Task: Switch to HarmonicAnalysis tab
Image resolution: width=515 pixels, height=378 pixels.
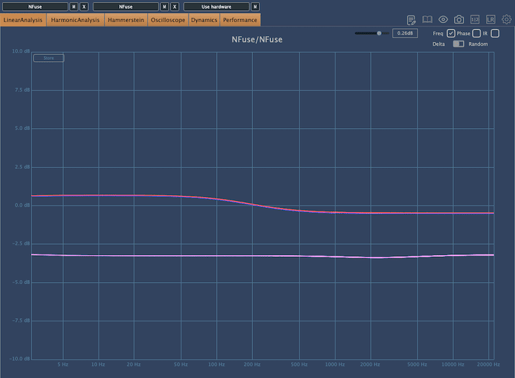Action: coord(75,20)
